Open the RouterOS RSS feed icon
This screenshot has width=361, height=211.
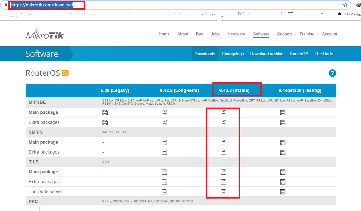click(65, 73)
